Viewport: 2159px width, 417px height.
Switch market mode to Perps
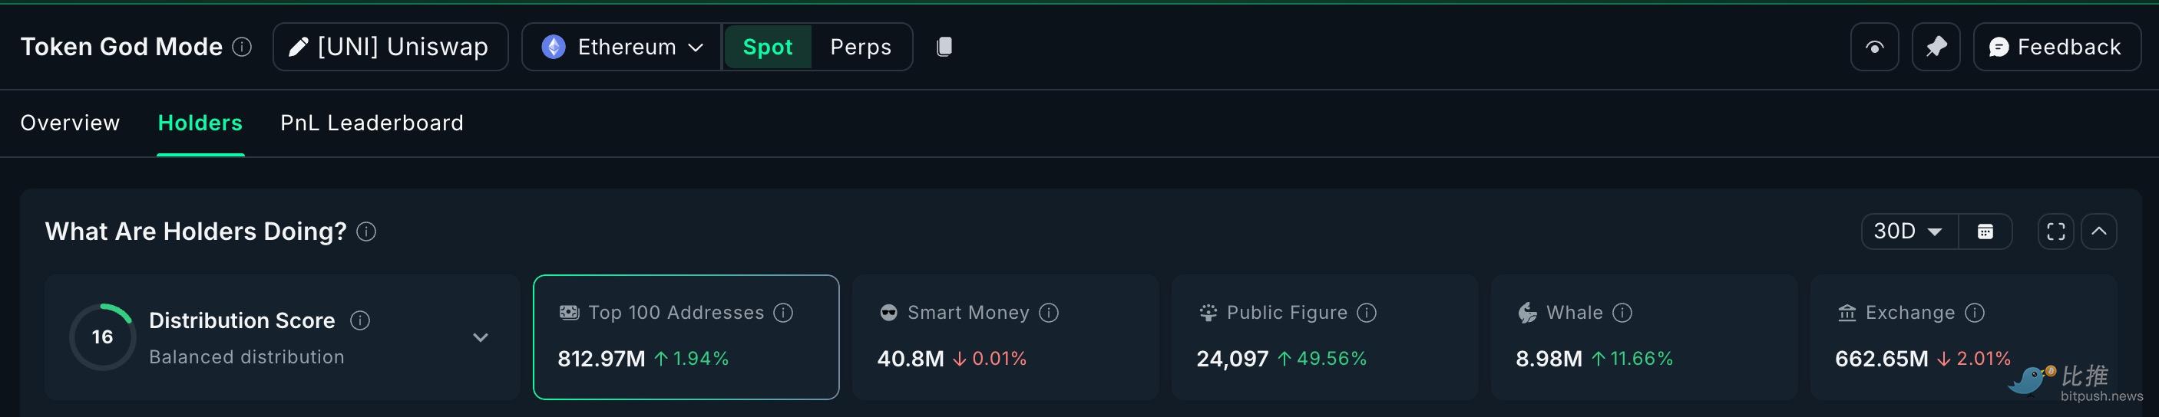(x=860, y=47)
